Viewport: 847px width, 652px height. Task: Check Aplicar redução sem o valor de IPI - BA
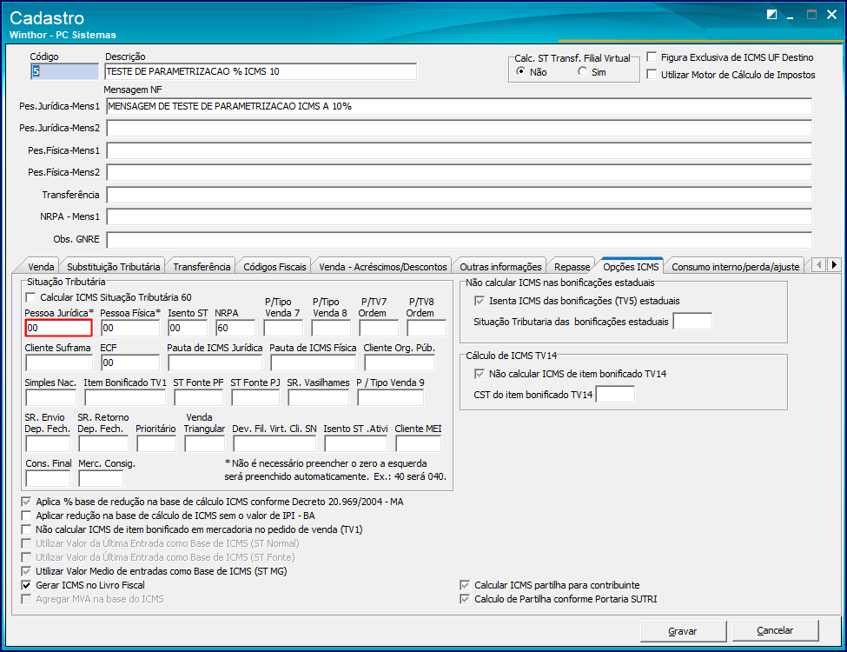[26, 516]
